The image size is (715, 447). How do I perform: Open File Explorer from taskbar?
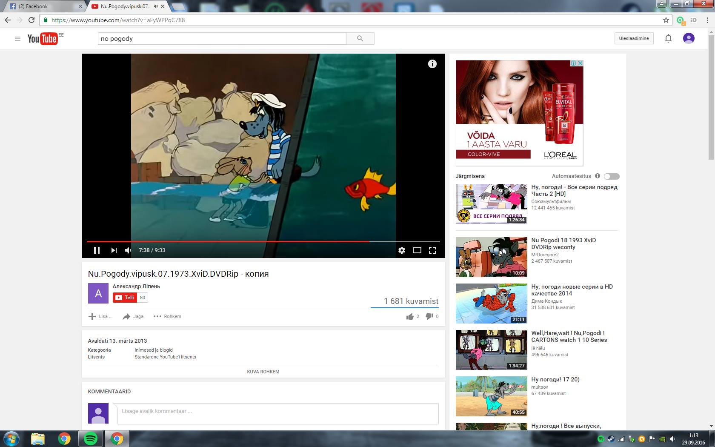click(38, 438)
